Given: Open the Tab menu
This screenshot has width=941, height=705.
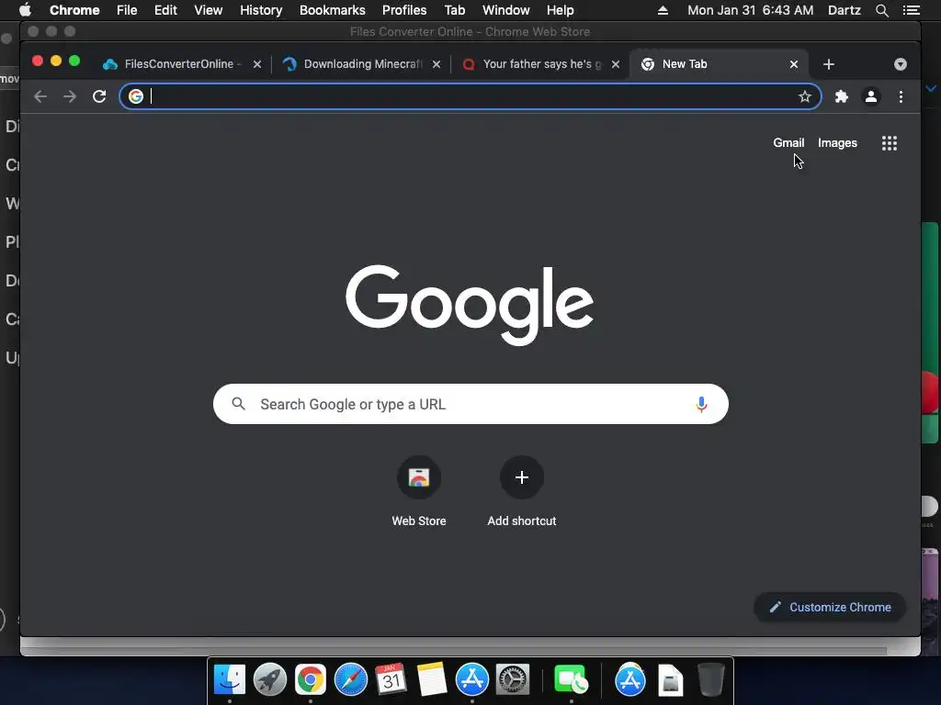Looking at the screenshot, I should 455,10.
